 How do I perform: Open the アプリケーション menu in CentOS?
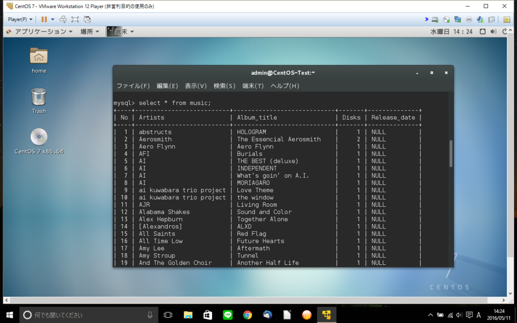39,32
